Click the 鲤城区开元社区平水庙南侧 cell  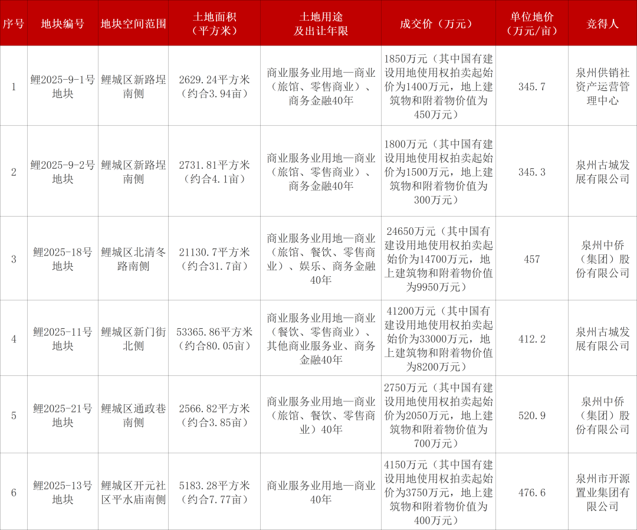[x=133, y=492]
